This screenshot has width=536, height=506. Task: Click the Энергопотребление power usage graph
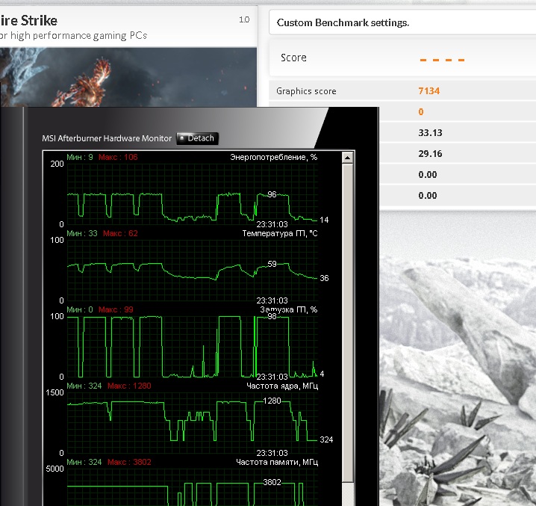tap(192, 194)
